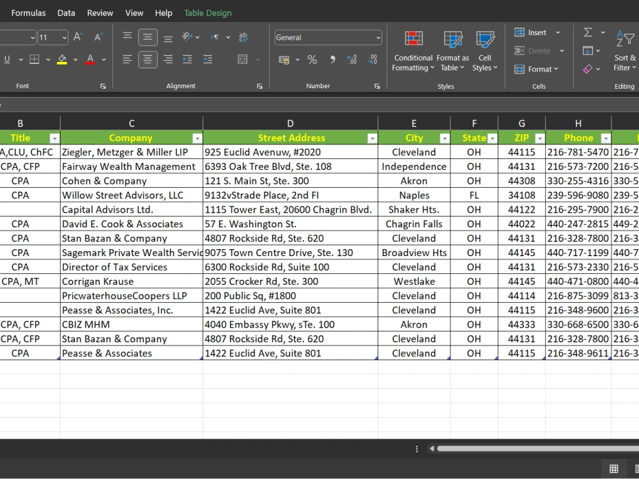Open the Formulas tab

[x=29, y=13]
